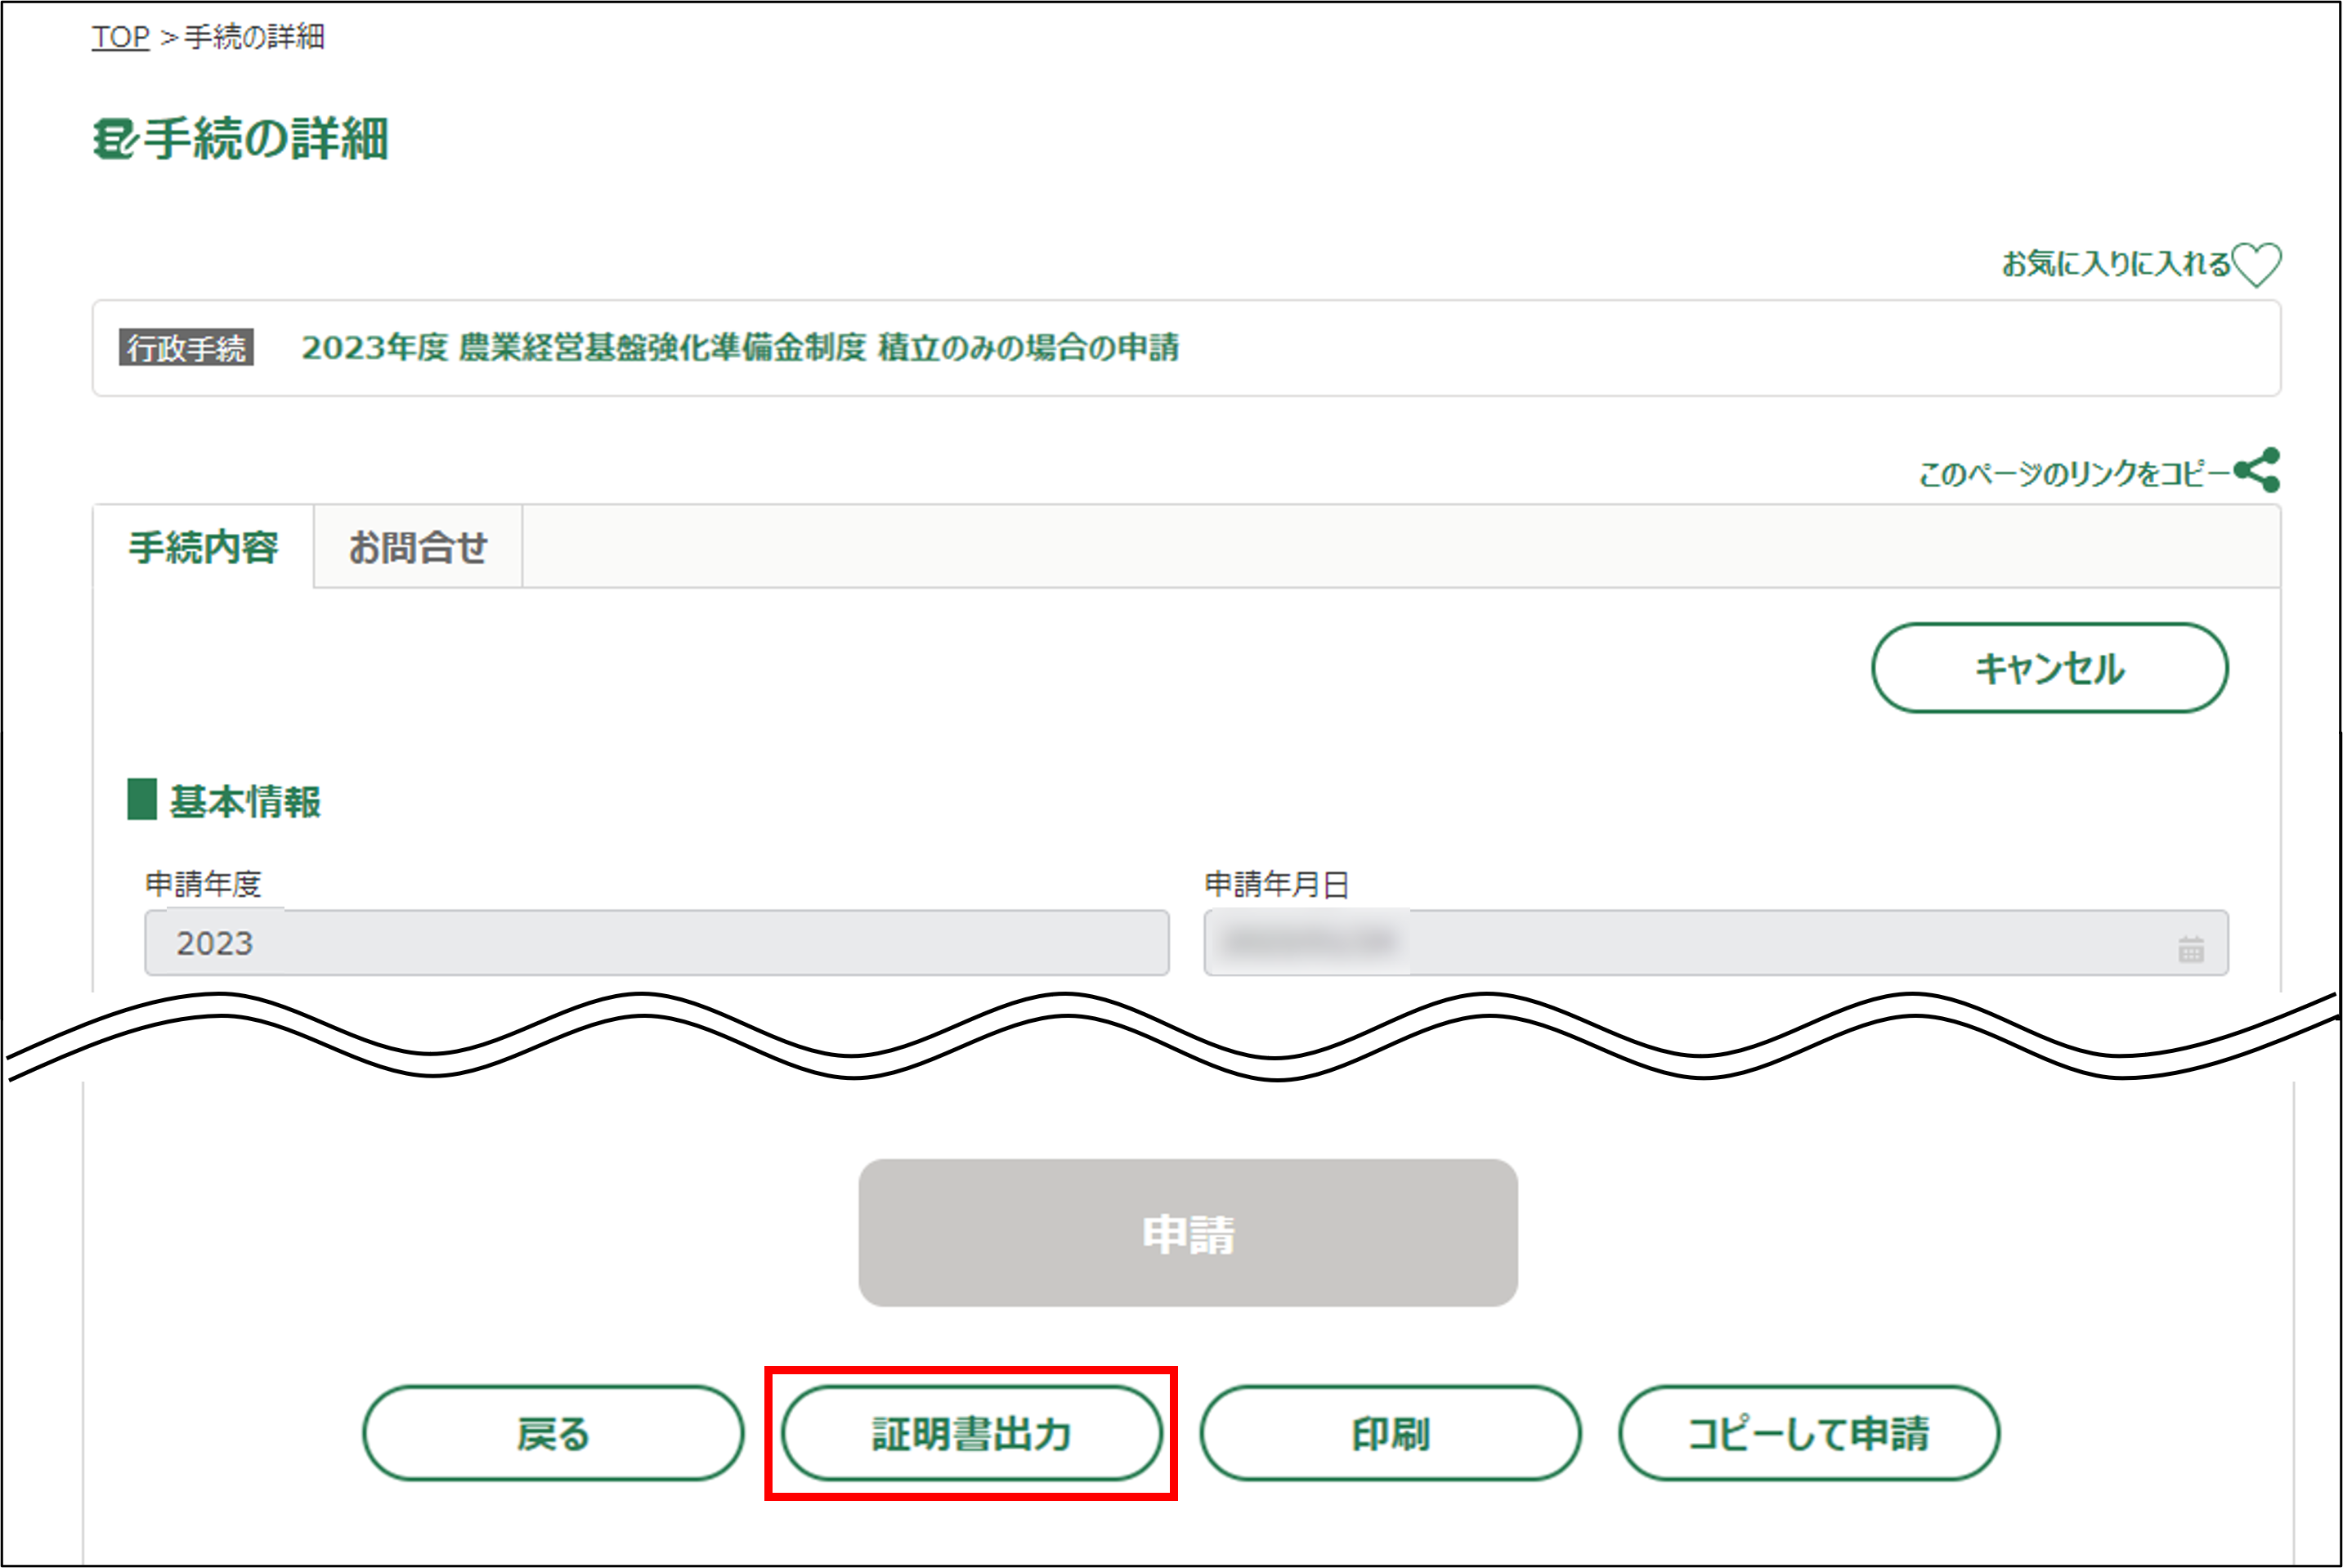Viewport: 2343px width, 1568px height.
Task: Go back with the 戻る button
Action: pos(553,1433)
